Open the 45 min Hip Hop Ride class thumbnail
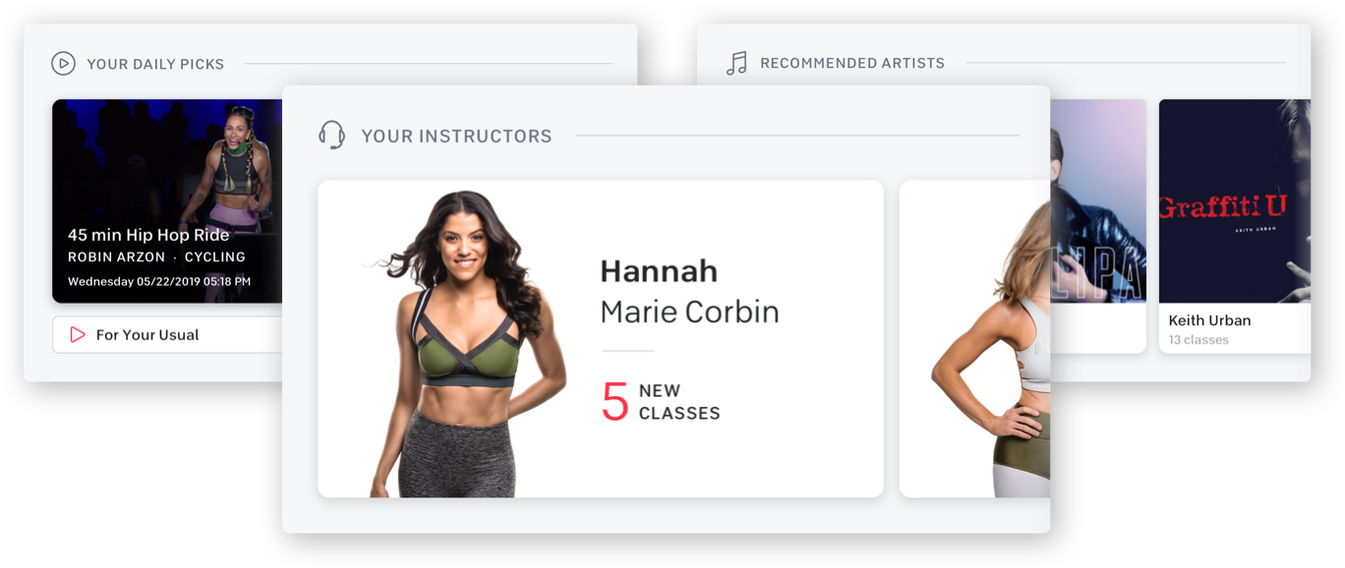This screenshot has height=568, width=1345. click(167, 201)
